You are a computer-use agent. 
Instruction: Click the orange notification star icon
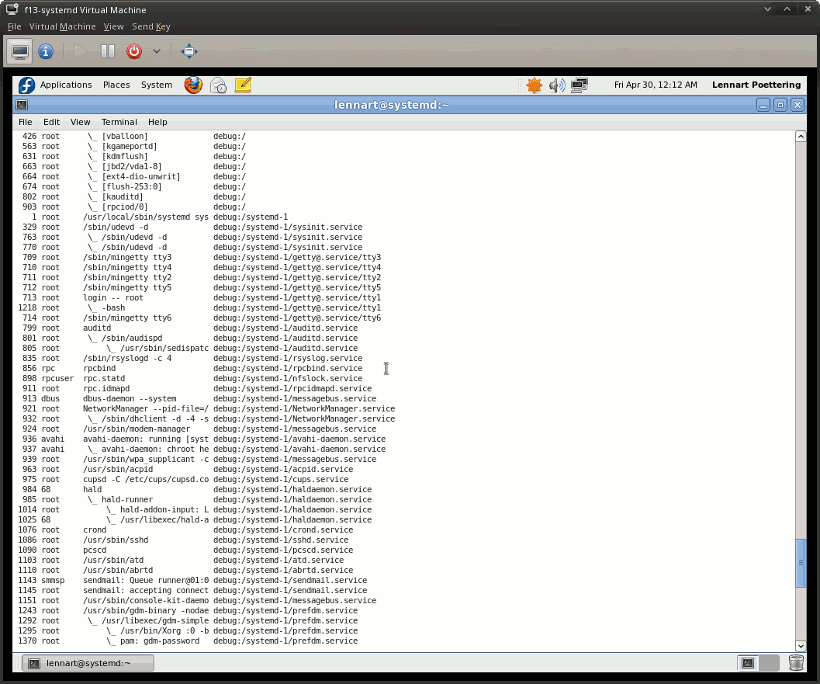click(x=534, y=85)
